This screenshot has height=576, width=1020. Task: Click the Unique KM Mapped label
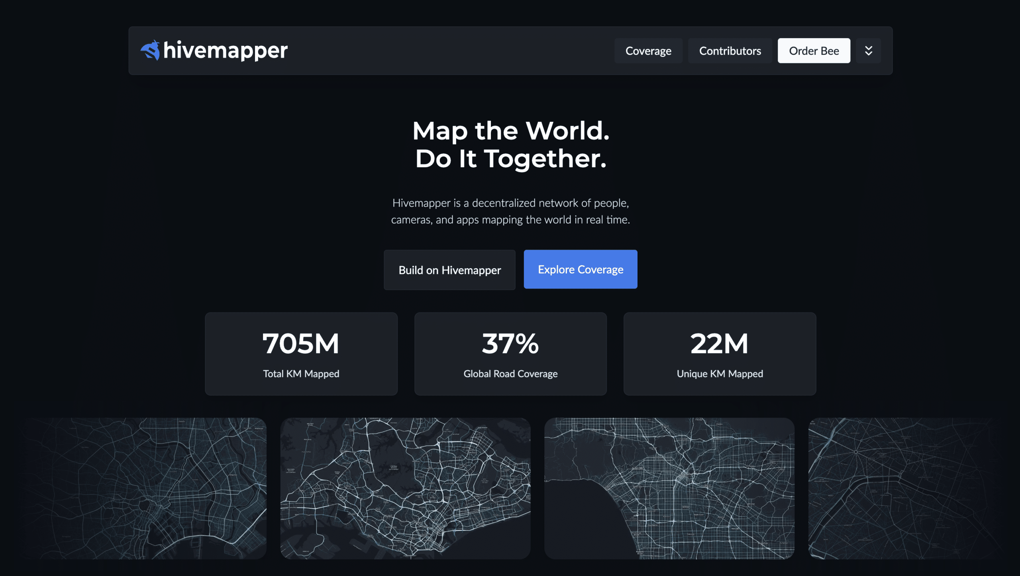tap(719, 374)
